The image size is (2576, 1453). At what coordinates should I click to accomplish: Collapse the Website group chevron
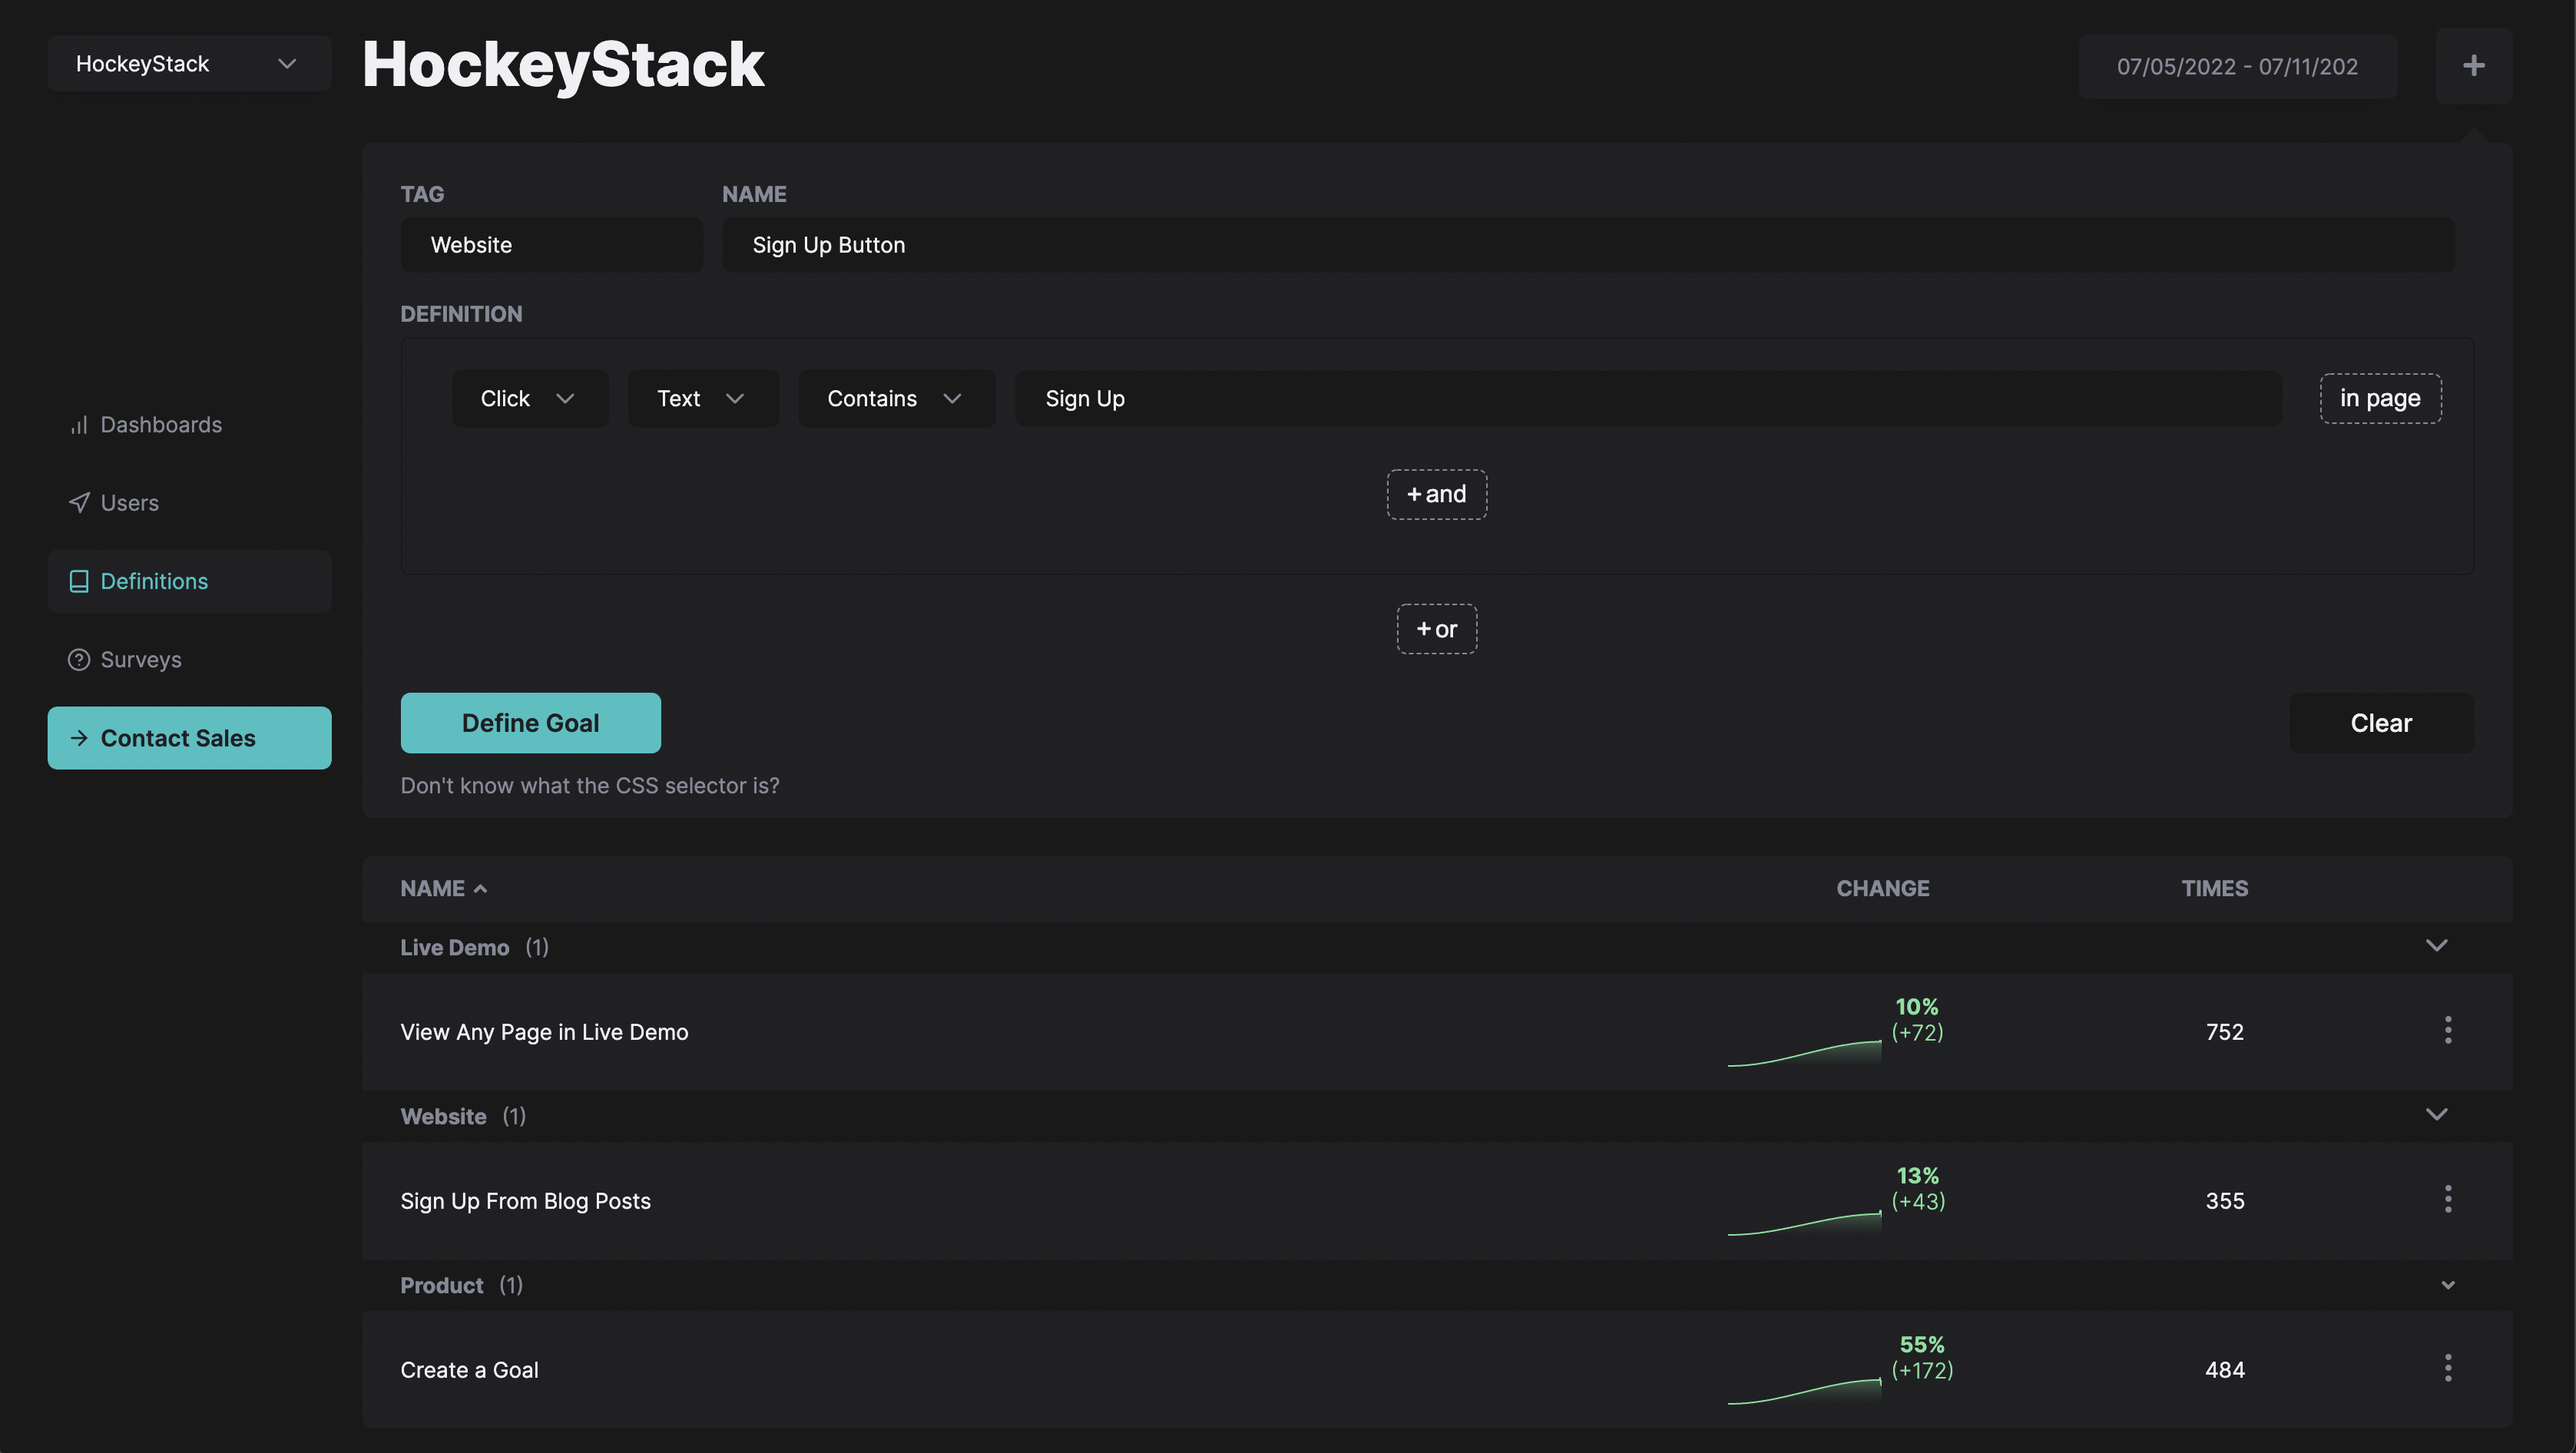(2436, 1115)
